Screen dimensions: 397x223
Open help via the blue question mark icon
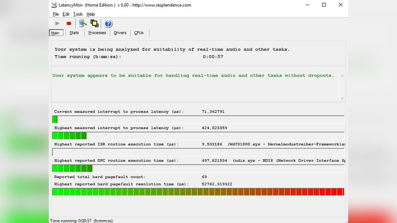pos(108,23)
